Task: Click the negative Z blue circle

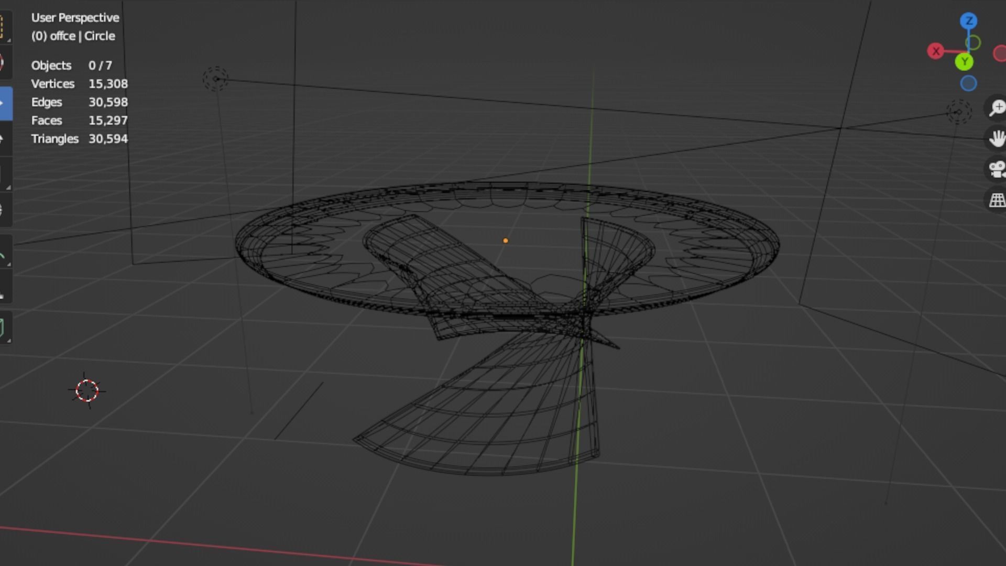Action: point(969,83)
